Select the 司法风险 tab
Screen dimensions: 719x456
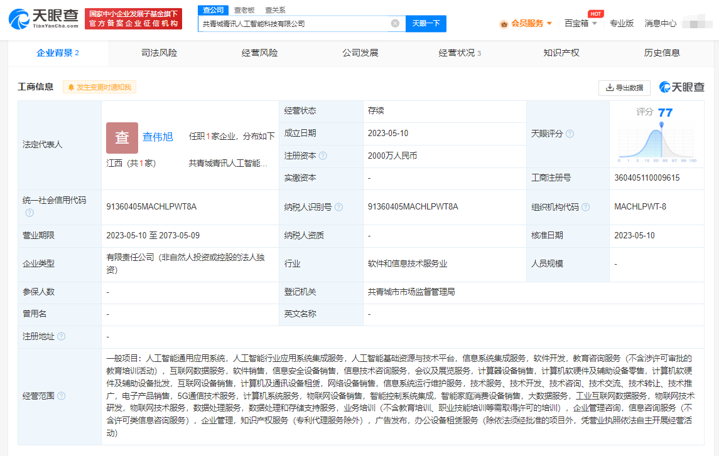pos(159,53)
